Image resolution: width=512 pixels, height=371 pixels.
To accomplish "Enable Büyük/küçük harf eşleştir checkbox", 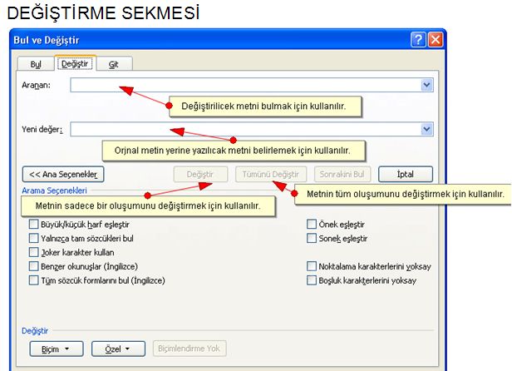I will click(33, 225).
